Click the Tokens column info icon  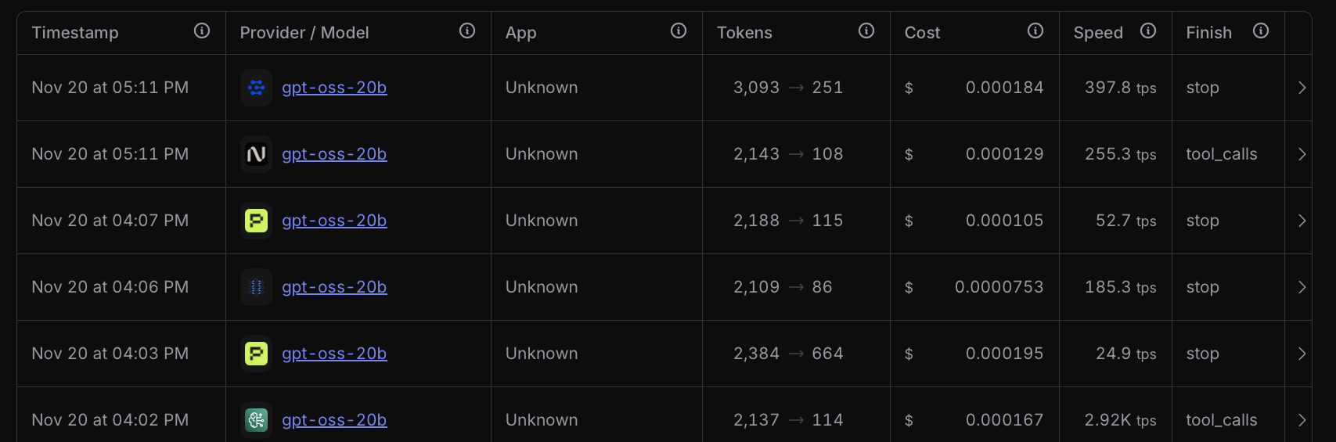pos(866,31)
